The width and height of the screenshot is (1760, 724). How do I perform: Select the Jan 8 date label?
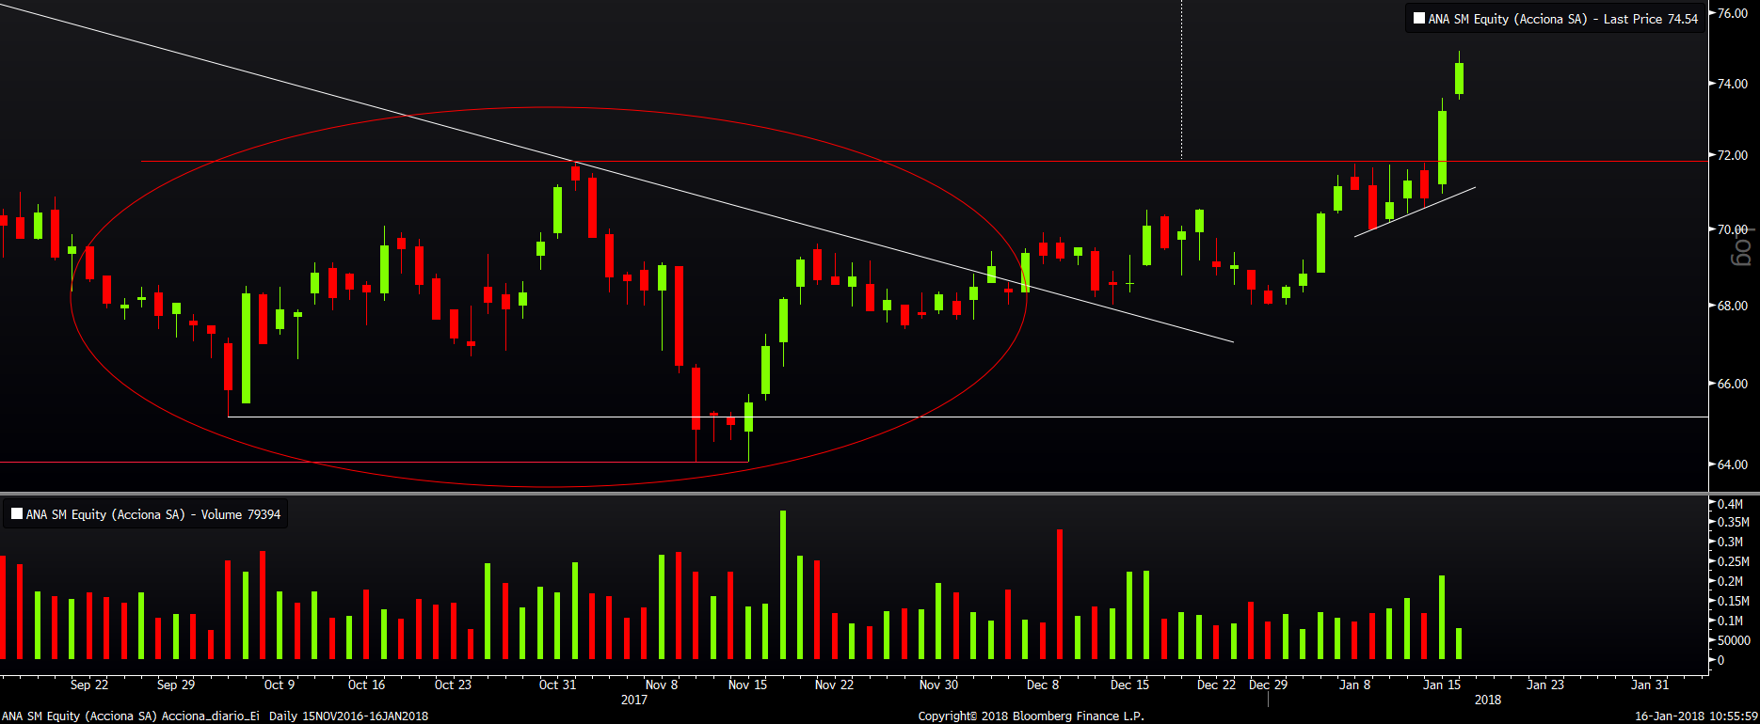[1354, 685]
